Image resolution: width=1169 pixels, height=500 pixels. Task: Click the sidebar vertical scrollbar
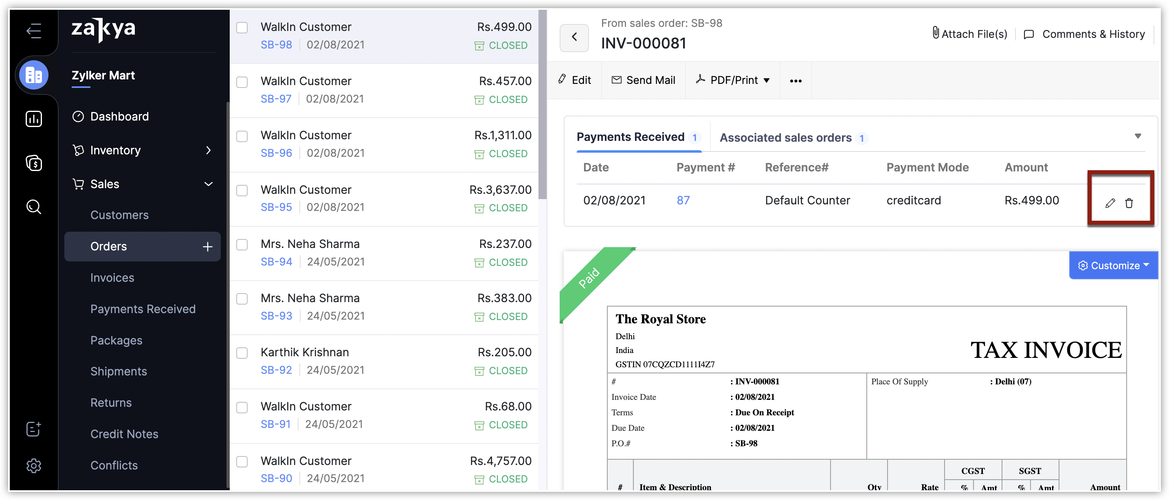tap(227, 295)
